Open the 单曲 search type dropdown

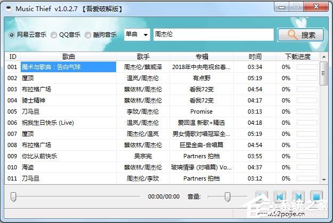(x=137, y=35)
